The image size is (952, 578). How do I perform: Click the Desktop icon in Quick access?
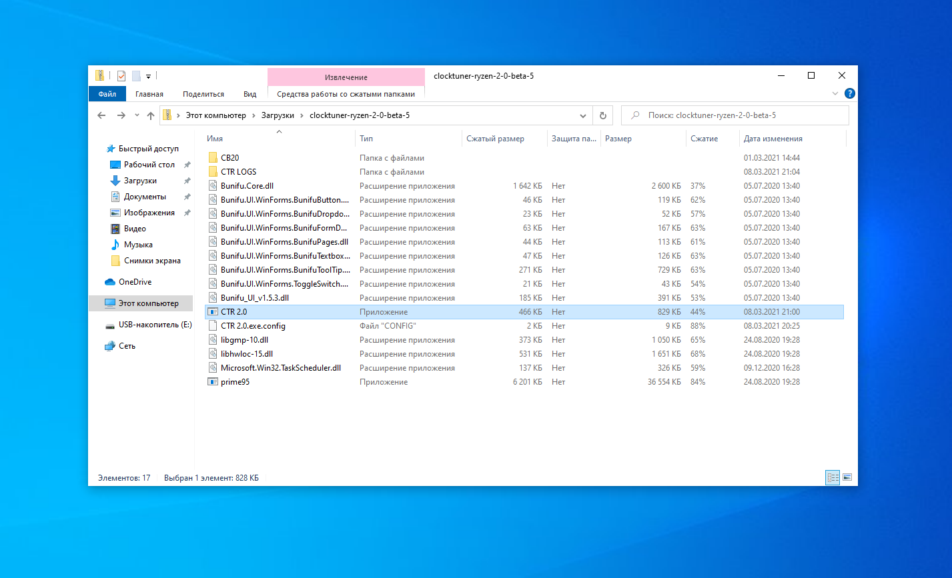(x=115, y=165)
